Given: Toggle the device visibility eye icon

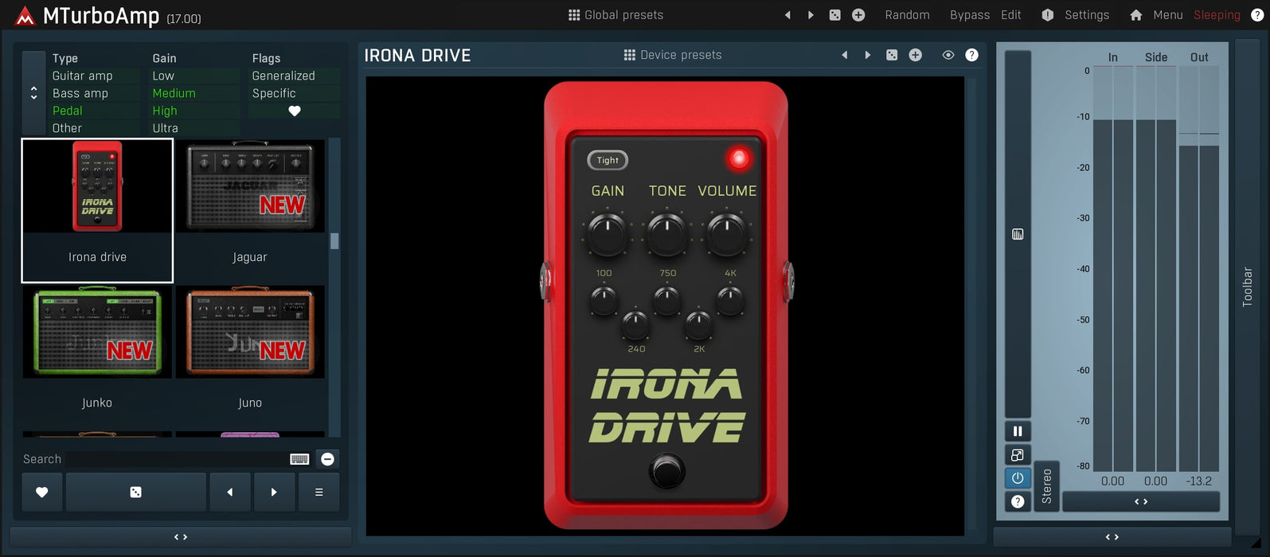Looking at the screenshot, I should (948, 55).
